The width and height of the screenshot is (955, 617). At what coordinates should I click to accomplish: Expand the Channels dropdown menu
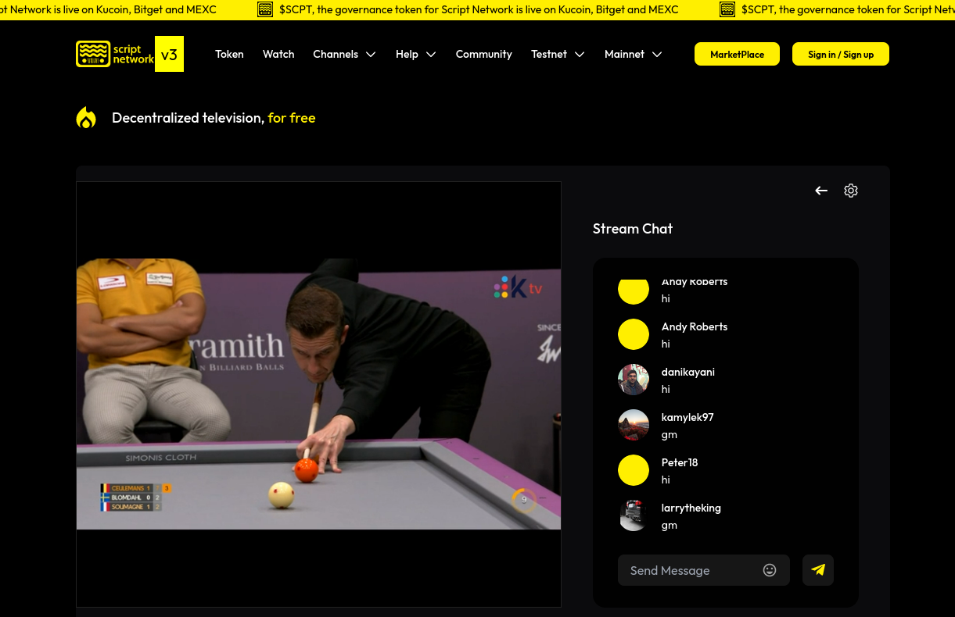[344, 54]
